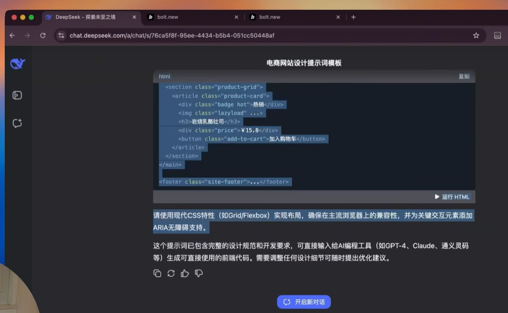Click the closing </section> line
The width and height of the screenshot is (508, 313).
(181, 156)
